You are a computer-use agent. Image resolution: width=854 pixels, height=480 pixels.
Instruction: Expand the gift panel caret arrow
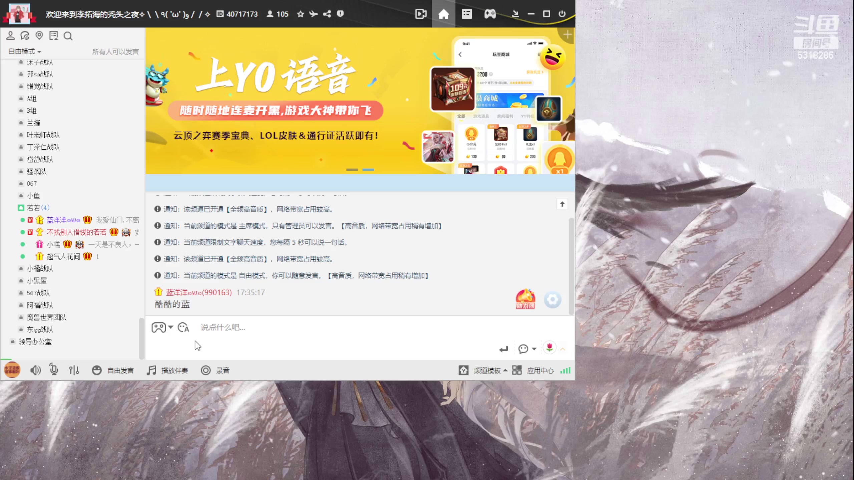563,349
